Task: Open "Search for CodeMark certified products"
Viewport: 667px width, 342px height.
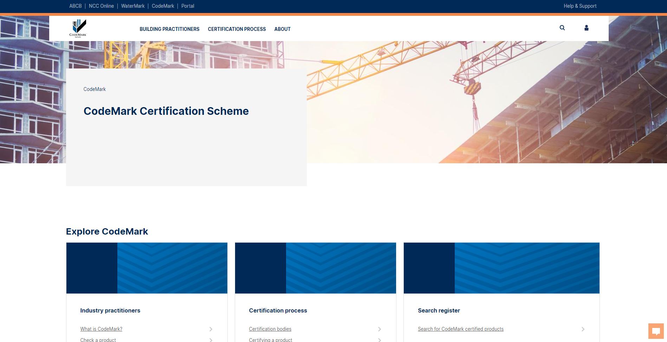Action: [x=460, y=329]
